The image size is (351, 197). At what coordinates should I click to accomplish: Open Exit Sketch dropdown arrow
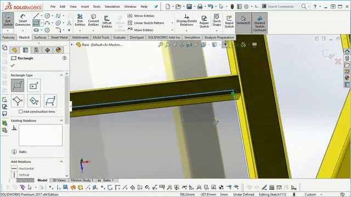8,31
